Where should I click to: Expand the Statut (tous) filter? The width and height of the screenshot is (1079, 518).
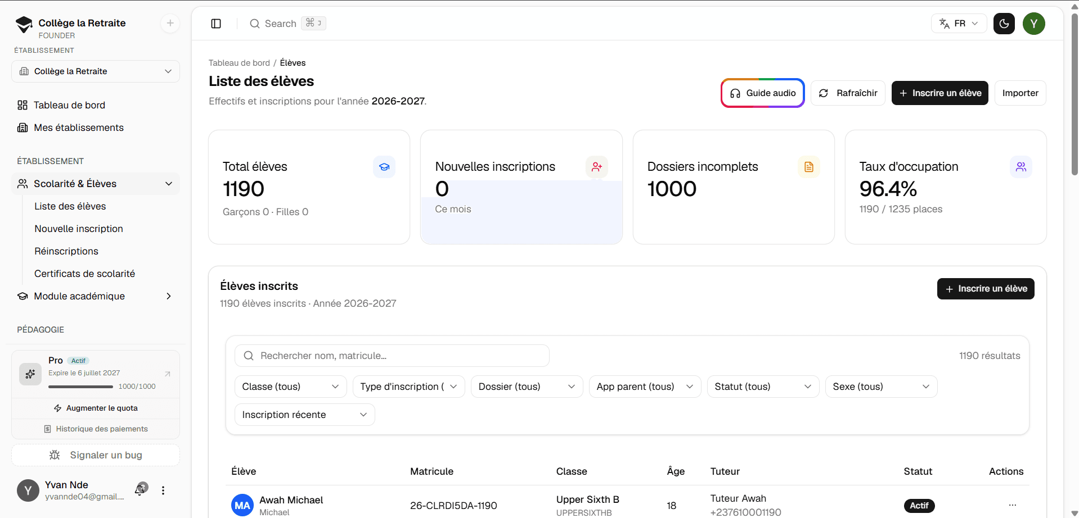tap(763, 387)
